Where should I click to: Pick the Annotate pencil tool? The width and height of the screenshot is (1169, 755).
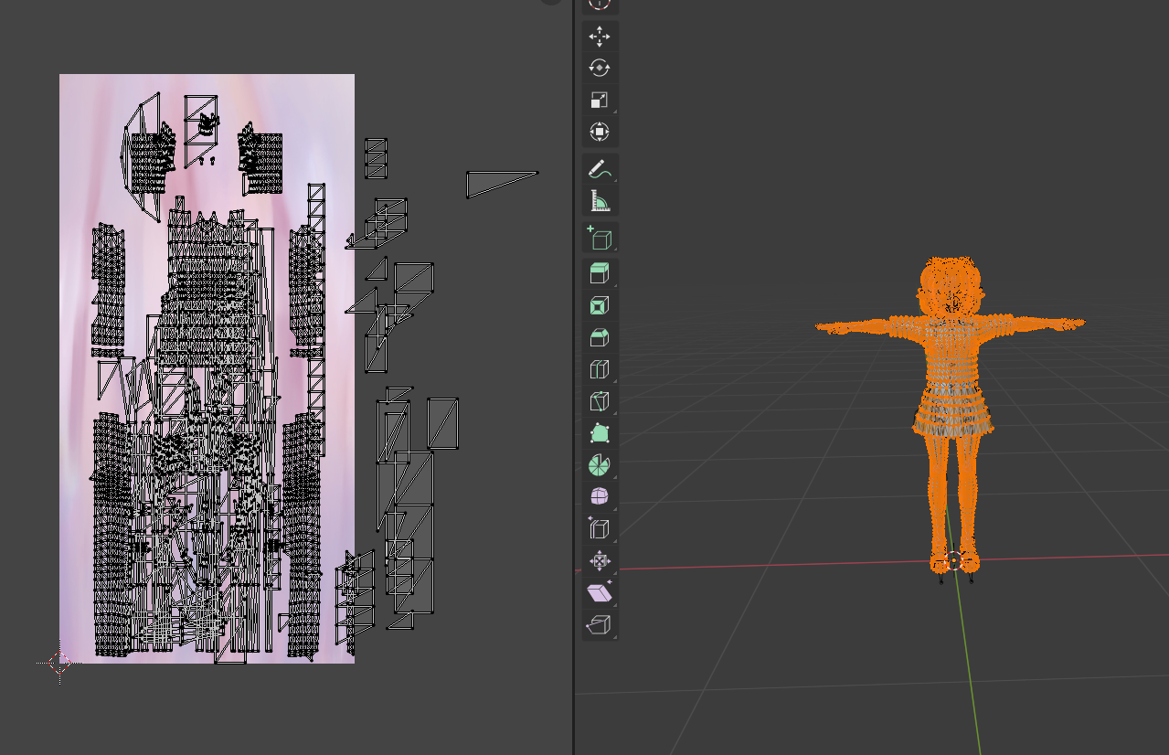click(600, 170)
